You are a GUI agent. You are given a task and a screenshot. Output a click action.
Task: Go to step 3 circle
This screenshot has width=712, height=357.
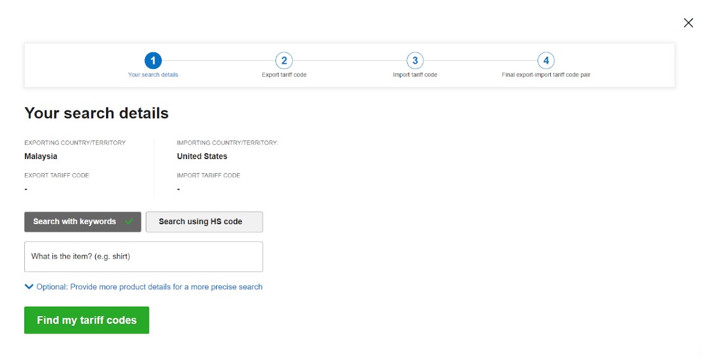coord(415,60)
